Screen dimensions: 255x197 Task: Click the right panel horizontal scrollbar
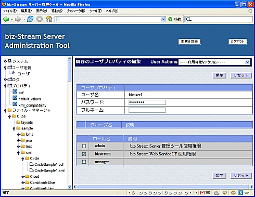(x=163, y=187)
